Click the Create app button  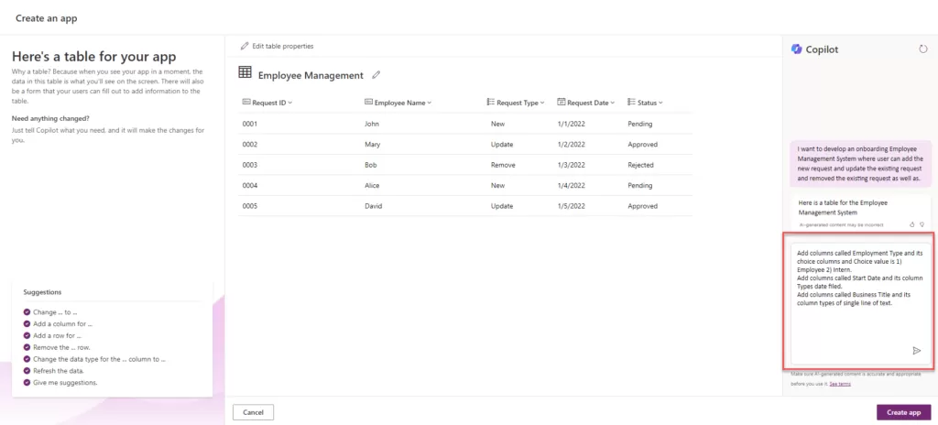903,412
